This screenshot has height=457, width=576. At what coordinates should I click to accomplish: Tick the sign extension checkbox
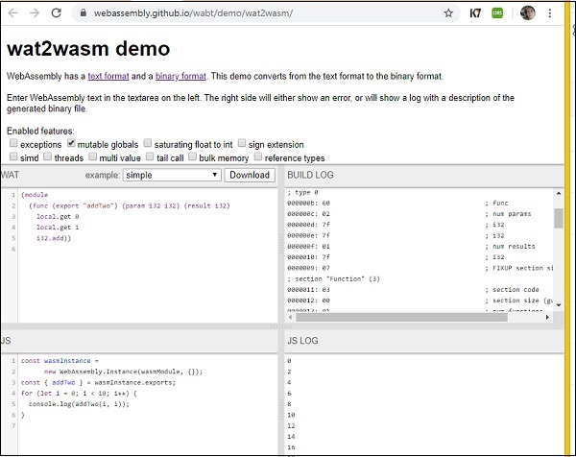point(243,144)
